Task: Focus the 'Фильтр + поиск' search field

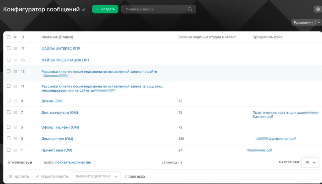Action: click(x=154, y=9)
